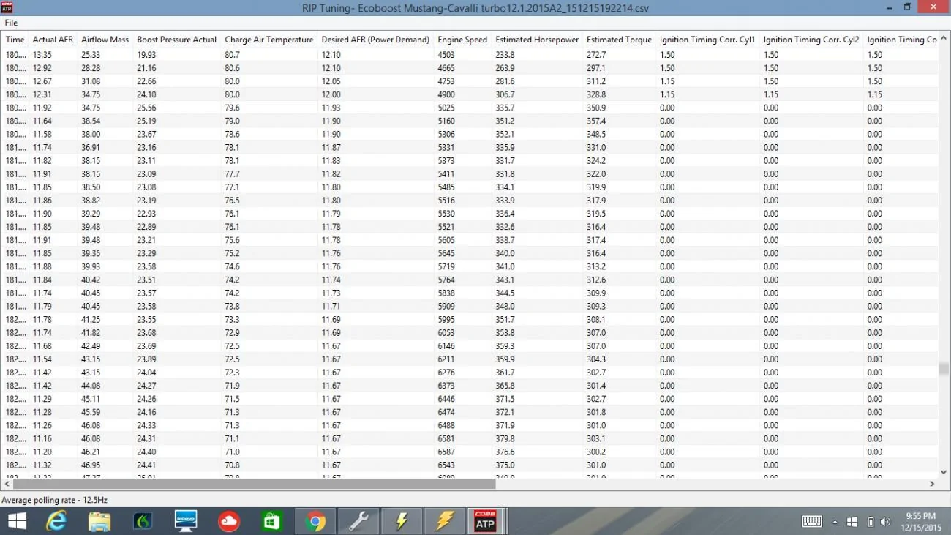The image size is (951, 535).
Task: Select the Airflow Mass cell 46.95
Action: [91, 465]
